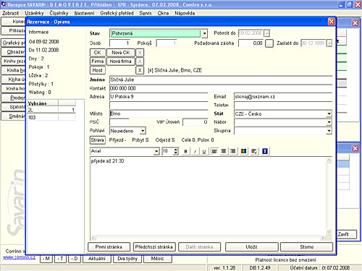Viewport: 362px width, 271px height.
Task: Click the Měsíc view button
Action: click(x=158, y=259)
